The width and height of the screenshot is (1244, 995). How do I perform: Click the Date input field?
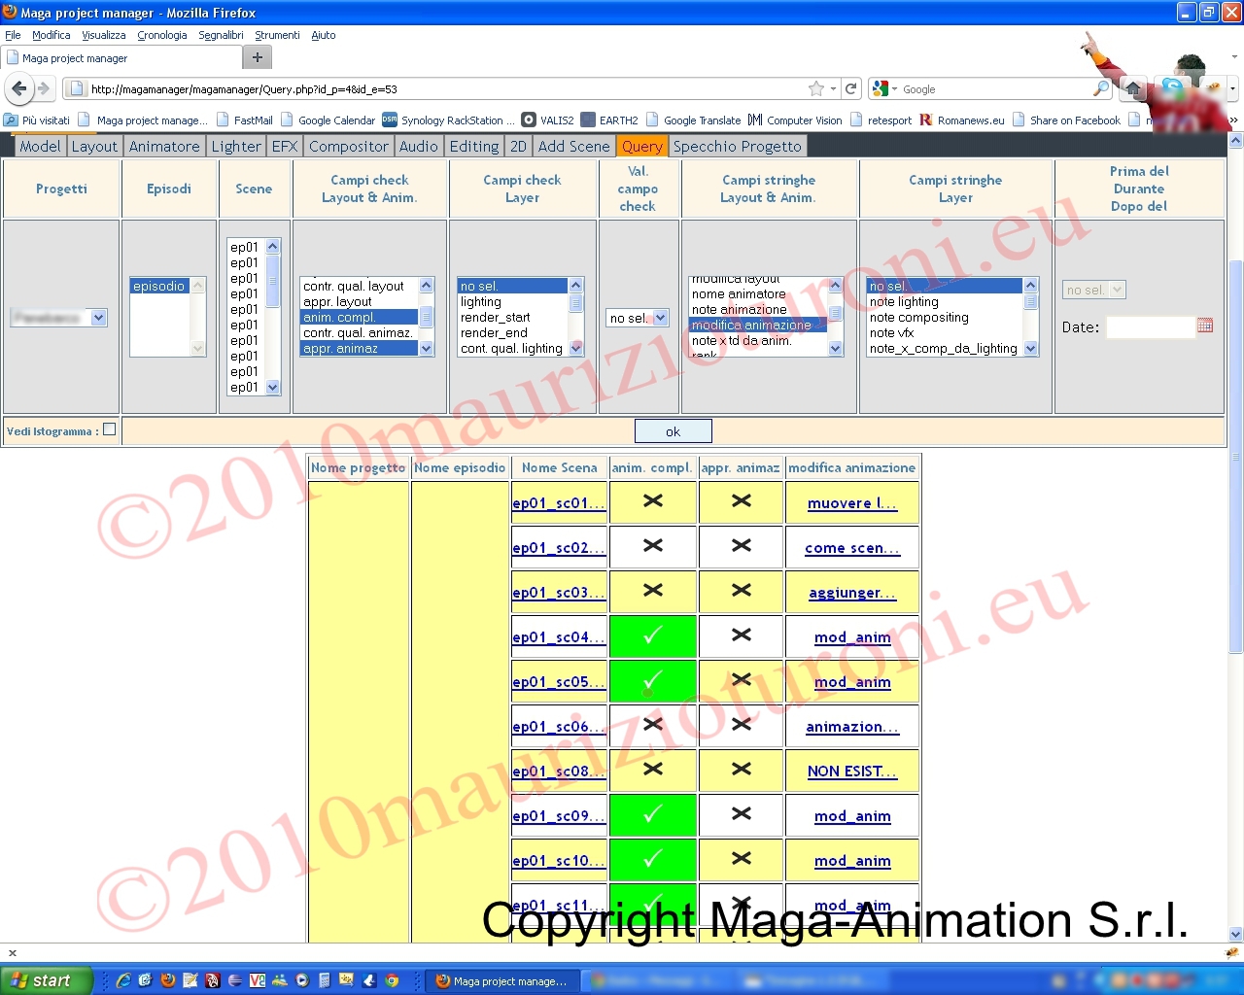pyautogui.click(x=1150, y=327)
